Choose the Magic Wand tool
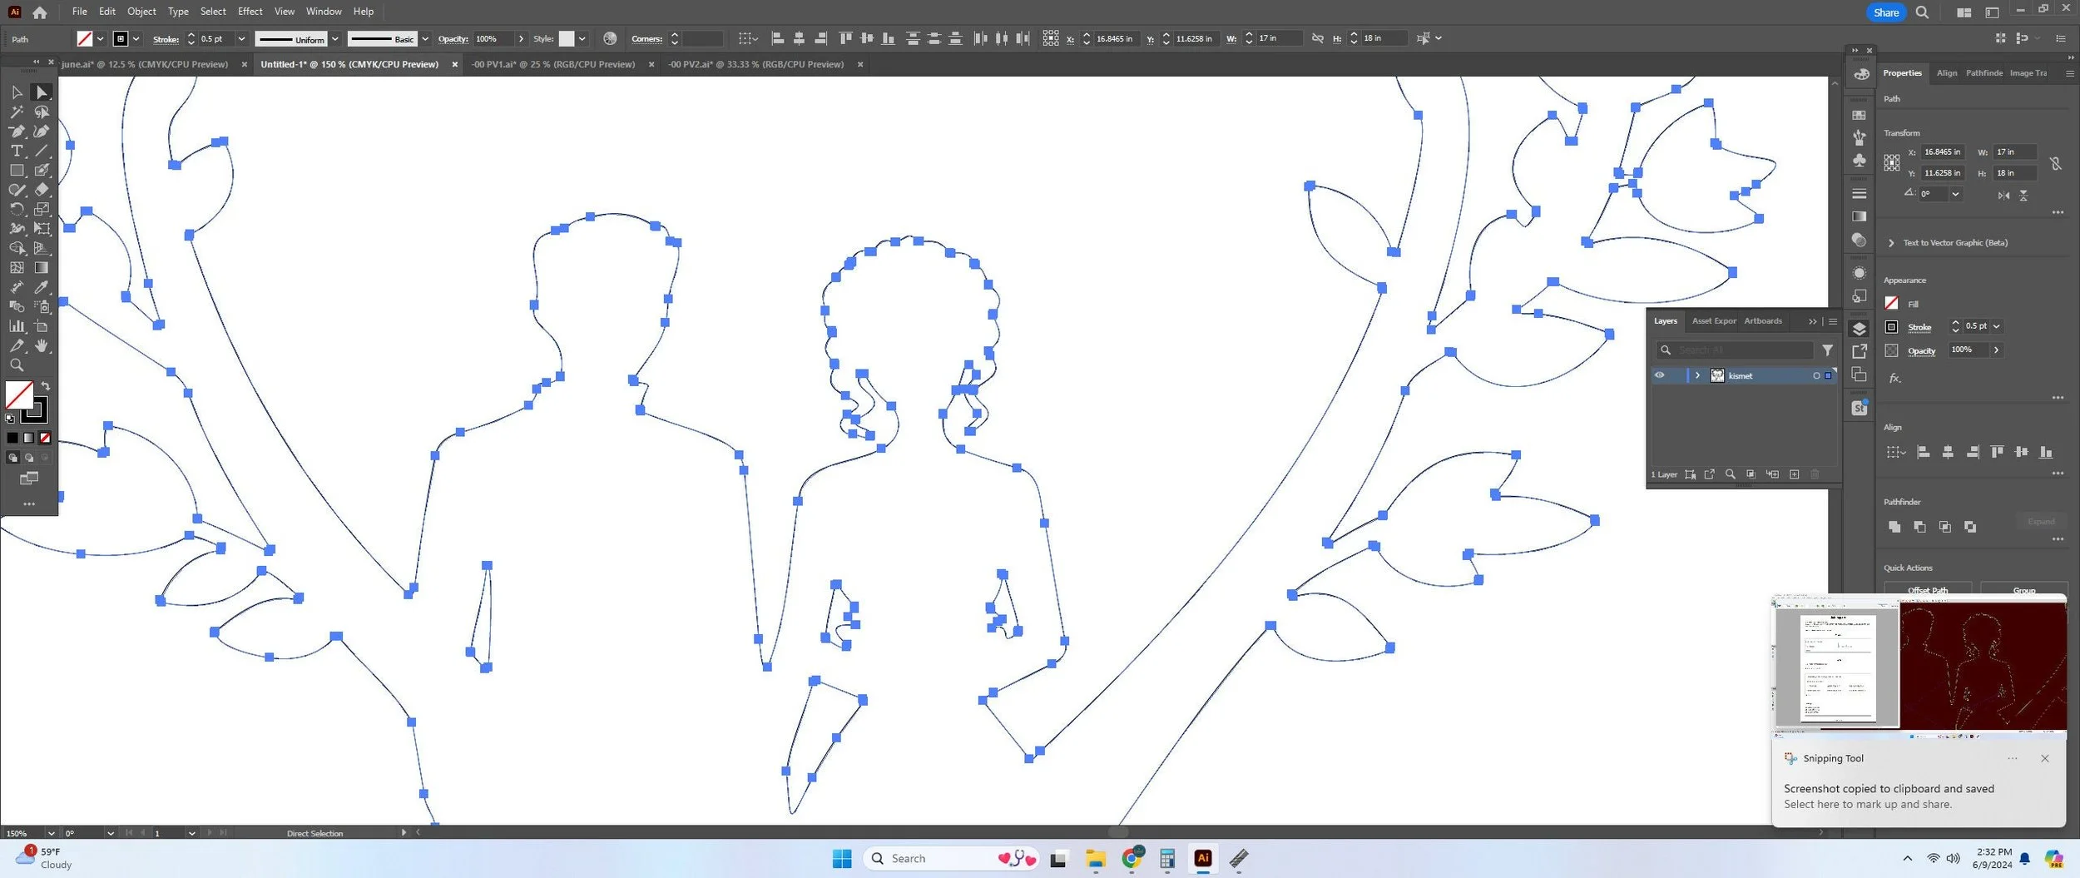2080x878 pixels. [x=17, y=112]
